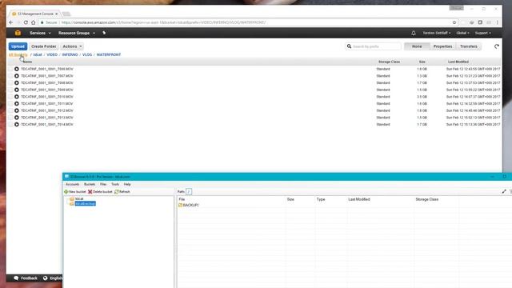Go to VIDEO breadcrumb folder
Viewport: 512px width, 288px height.
52,55
